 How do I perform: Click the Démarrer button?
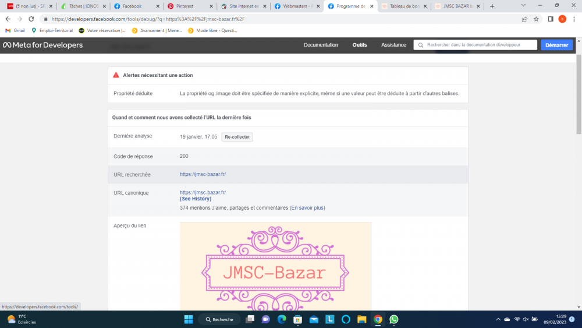pos(557,45)
